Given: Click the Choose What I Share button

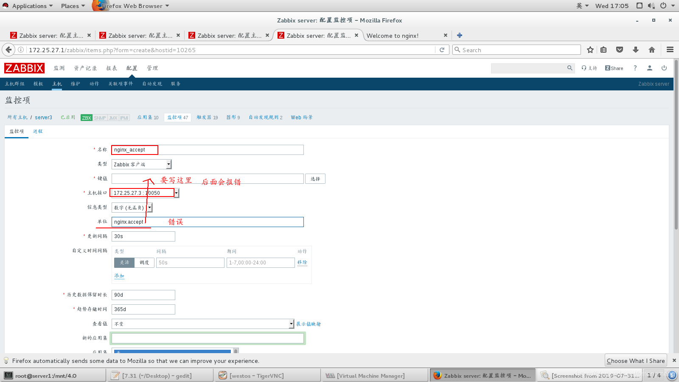Looking at the screenshot, I should tap(636, 360).
